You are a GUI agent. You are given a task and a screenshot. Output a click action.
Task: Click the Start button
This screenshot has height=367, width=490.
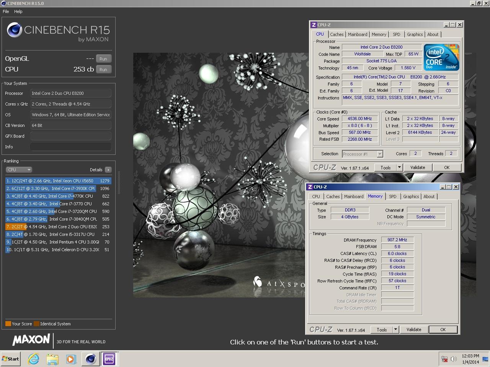pyautogui.click(x=10, y=359)
